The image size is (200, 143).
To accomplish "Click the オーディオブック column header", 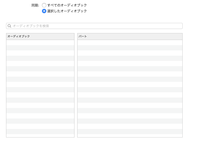I will click(x=40, y=36).
